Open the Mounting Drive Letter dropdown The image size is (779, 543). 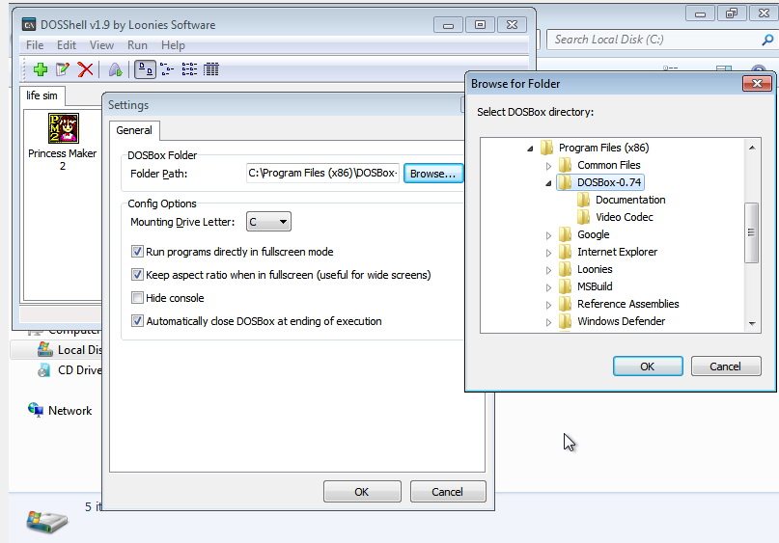[x=268, y=222]
